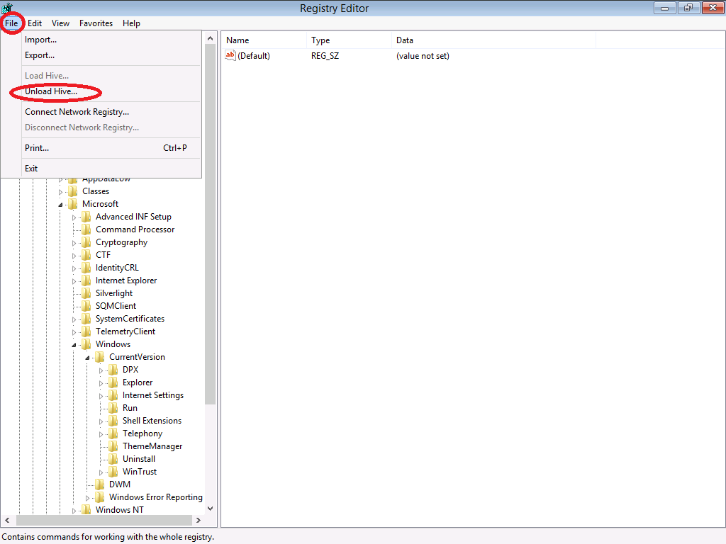Select the Shell Extensions key
Image resolution: width=726 pixels, height=544 pixels.
[152, 421]
